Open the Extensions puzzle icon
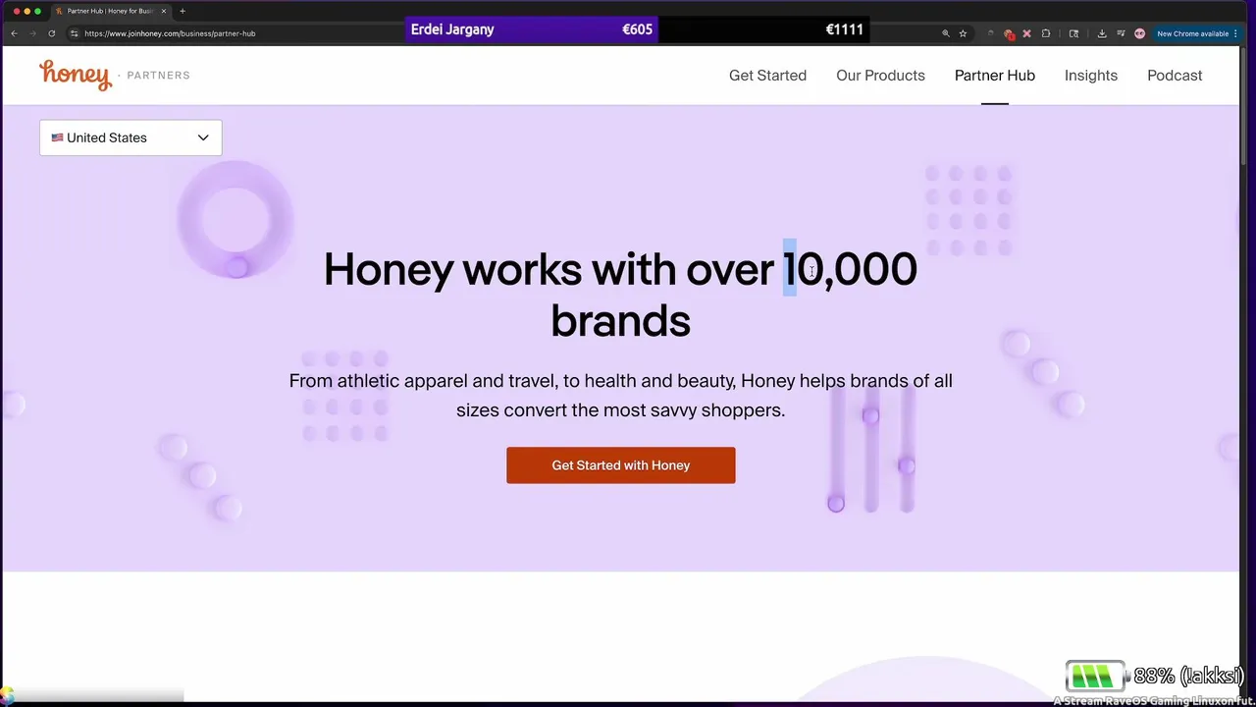Viewport: 1256px width, 707px height. click(1046, 33)
